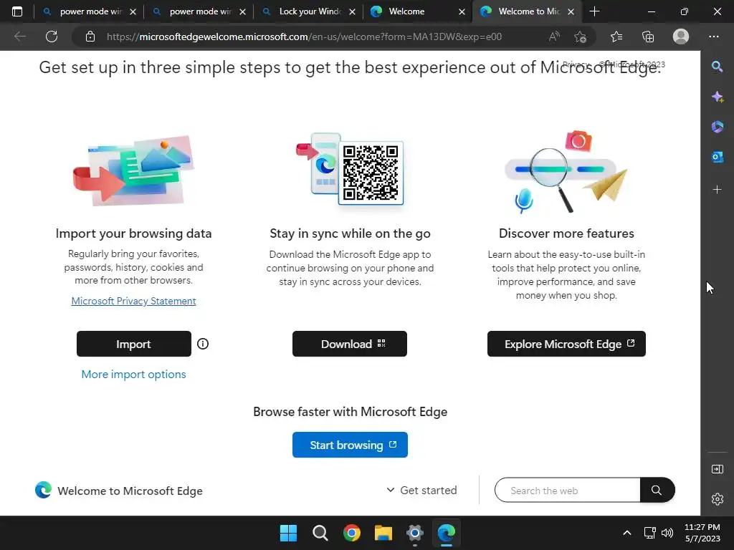Open sidebar settings gear icon

coord(717,499)
